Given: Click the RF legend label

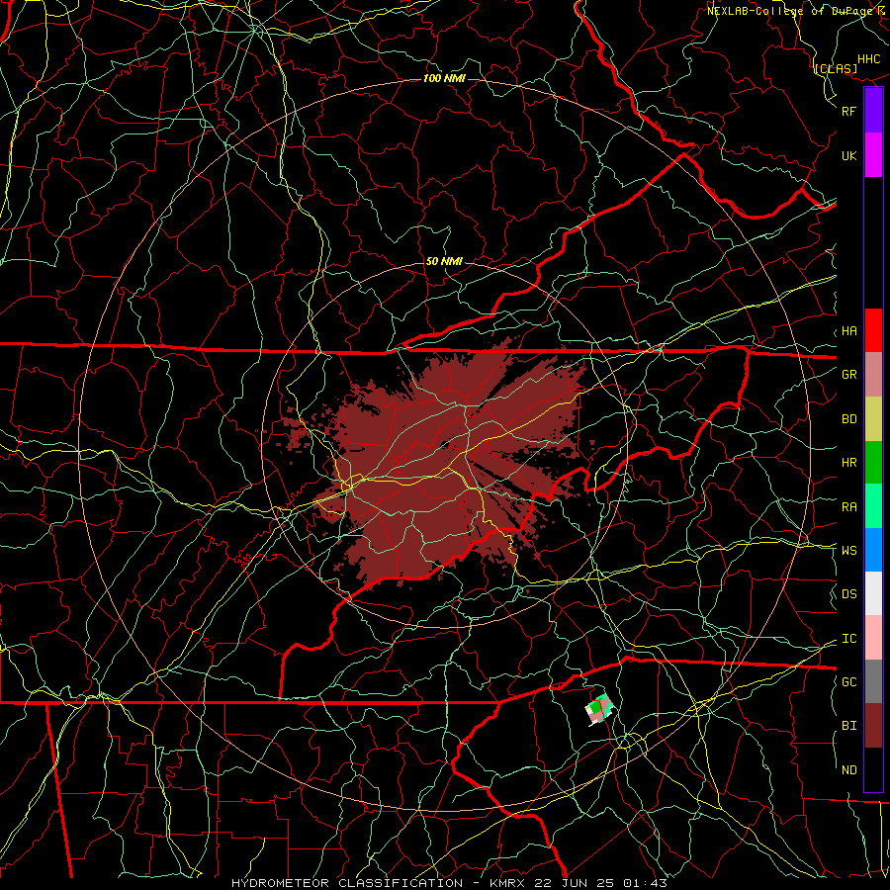Looking at the screenshot, I should pyautogui.click(x=848, y=111).
